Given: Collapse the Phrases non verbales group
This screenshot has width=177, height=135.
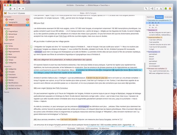Looking at the screenshot, I should point(147,68).
